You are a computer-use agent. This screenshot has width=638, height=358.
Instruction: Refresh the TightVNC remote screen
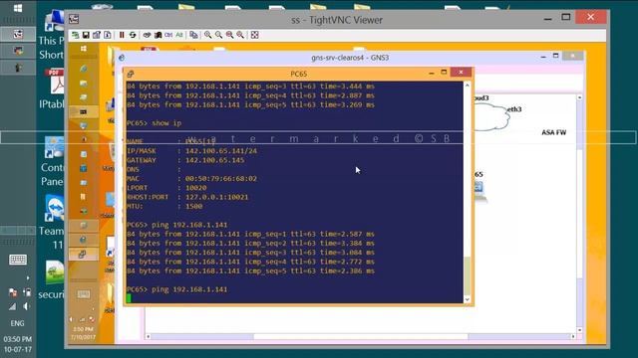(x=133, y=35)
